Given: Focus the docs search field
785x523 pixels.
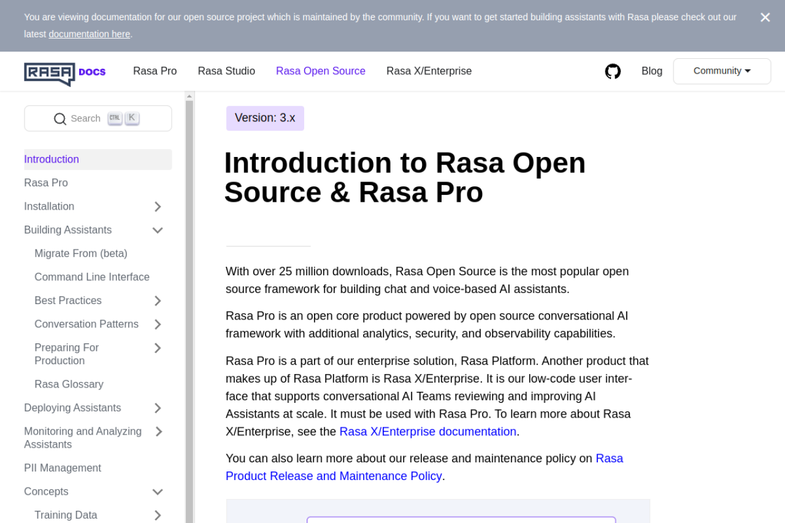Looking at the screenshot, I should point(98,118).
